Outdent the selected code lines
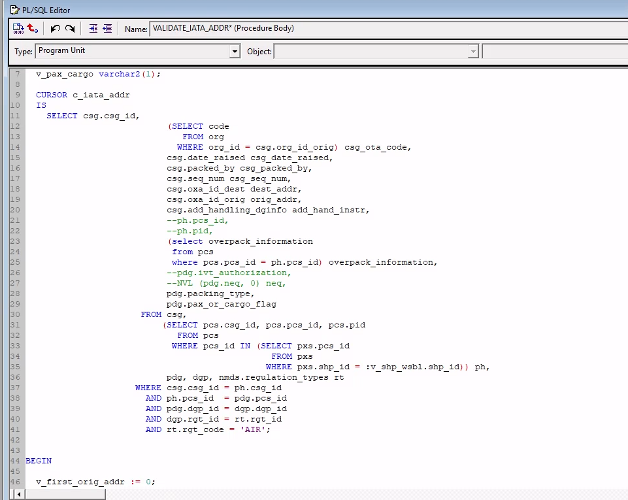The width and height of the screenshot is (628, 500). (x=107, y=28)
